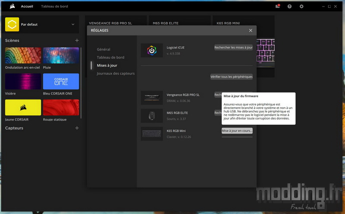Maximize the iCUE window
This screenshot has height=214, width=345.
(329, 6)
